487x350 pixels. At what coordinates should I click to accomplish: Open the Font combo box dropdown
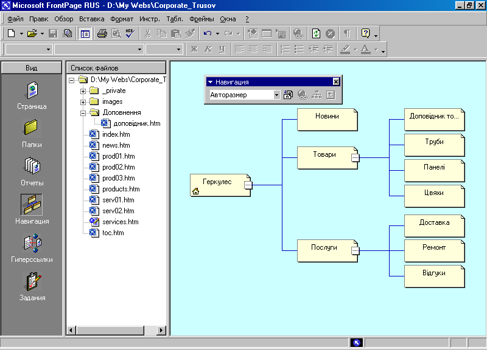pyautogui.click(x=140, y=49)
